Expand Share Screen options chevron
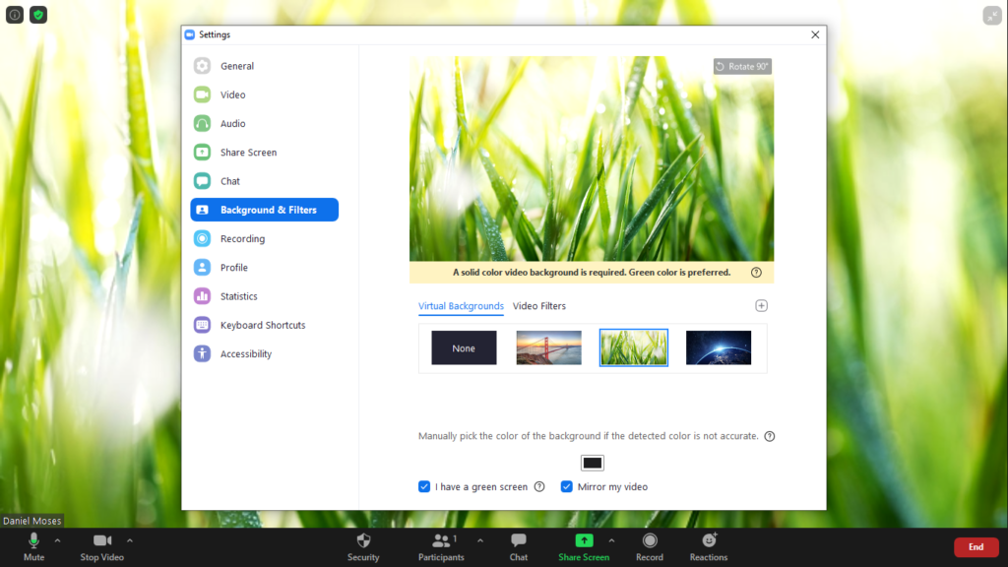 point(611,540)
